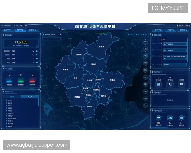The width and height of the screenshot is (191, 153).
Task: Click the edit icon below the clock
Action: [x=37, y=46]
